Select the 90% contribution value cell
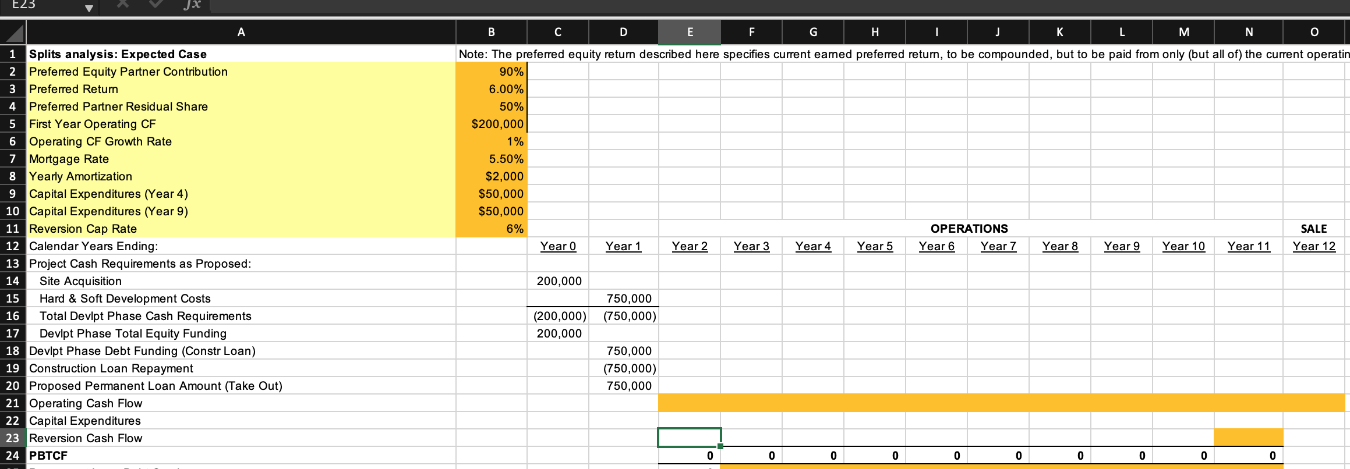Viewport: 1350px width, 469px height. point(492,72)
